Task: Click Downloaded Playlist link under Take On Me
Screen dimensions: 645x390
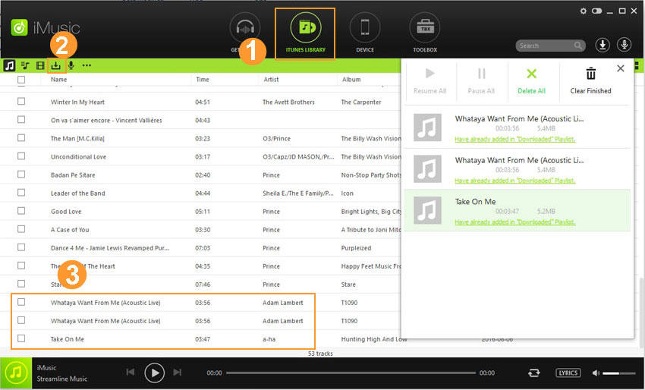Action: pyautogui.click(x=515, y=222)
